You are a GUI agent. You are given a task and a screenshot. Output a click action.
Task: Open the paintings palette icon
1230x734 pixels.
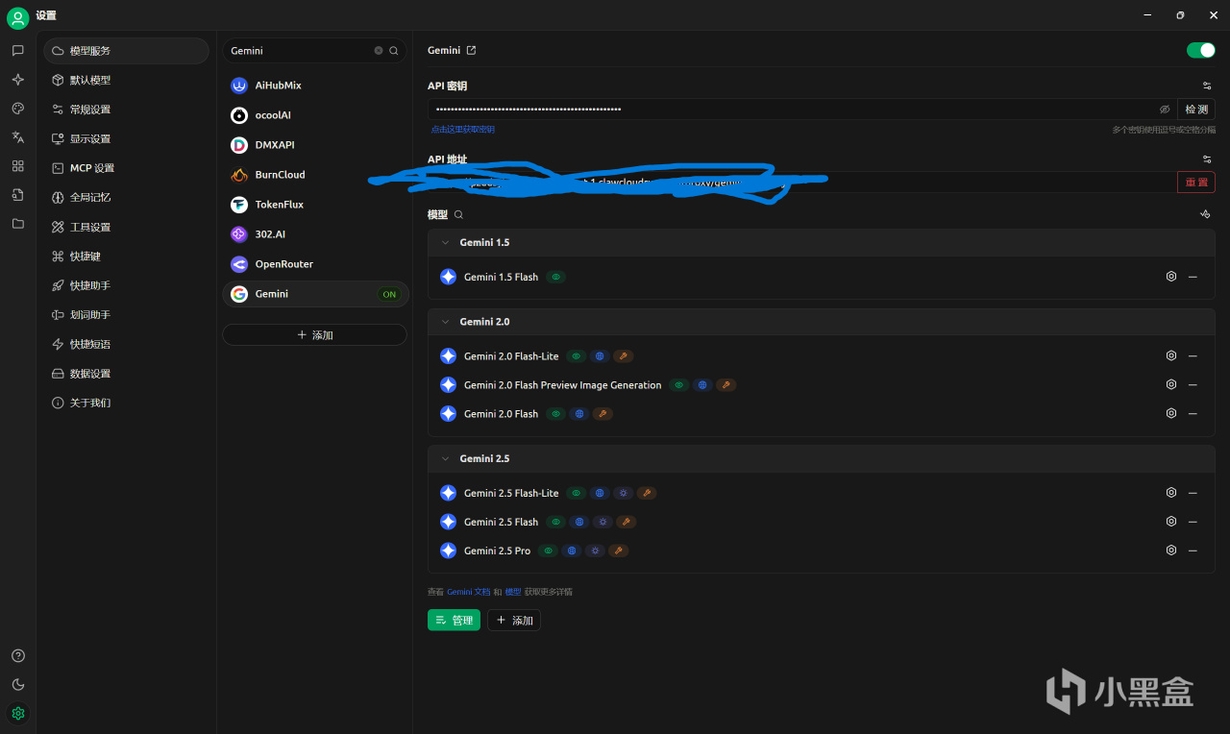pos(17,109)
